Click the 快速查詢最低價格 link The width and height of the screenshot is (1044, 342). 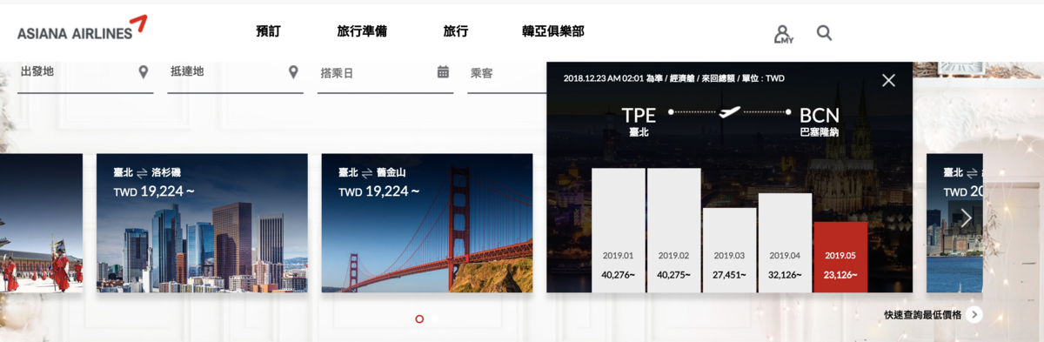tap(923, 315)
